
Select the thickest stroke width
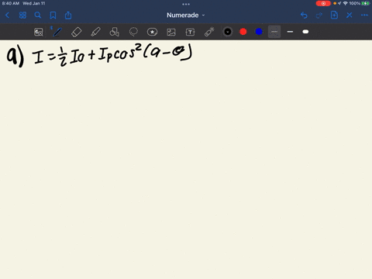click(305, 32)
